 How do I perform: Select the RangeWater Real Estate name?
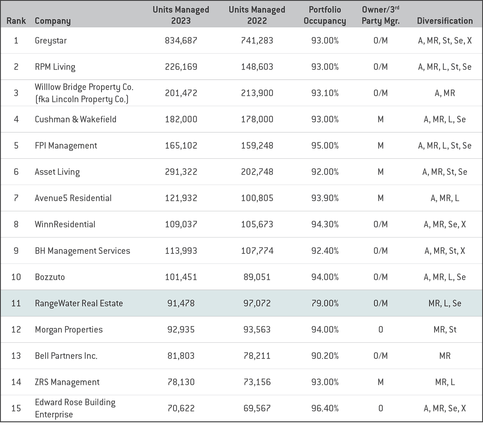click(79, 303)
